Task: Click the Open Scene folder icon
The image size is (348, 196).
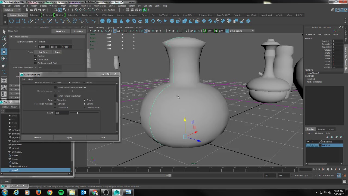Action: [31, 10]
